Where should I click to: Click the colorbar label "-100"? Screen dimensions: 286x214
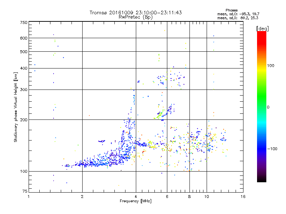tap(272, 149)
